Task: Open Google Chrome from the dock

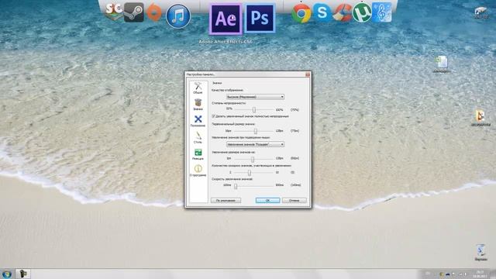Action: click(x=301, y=13)
